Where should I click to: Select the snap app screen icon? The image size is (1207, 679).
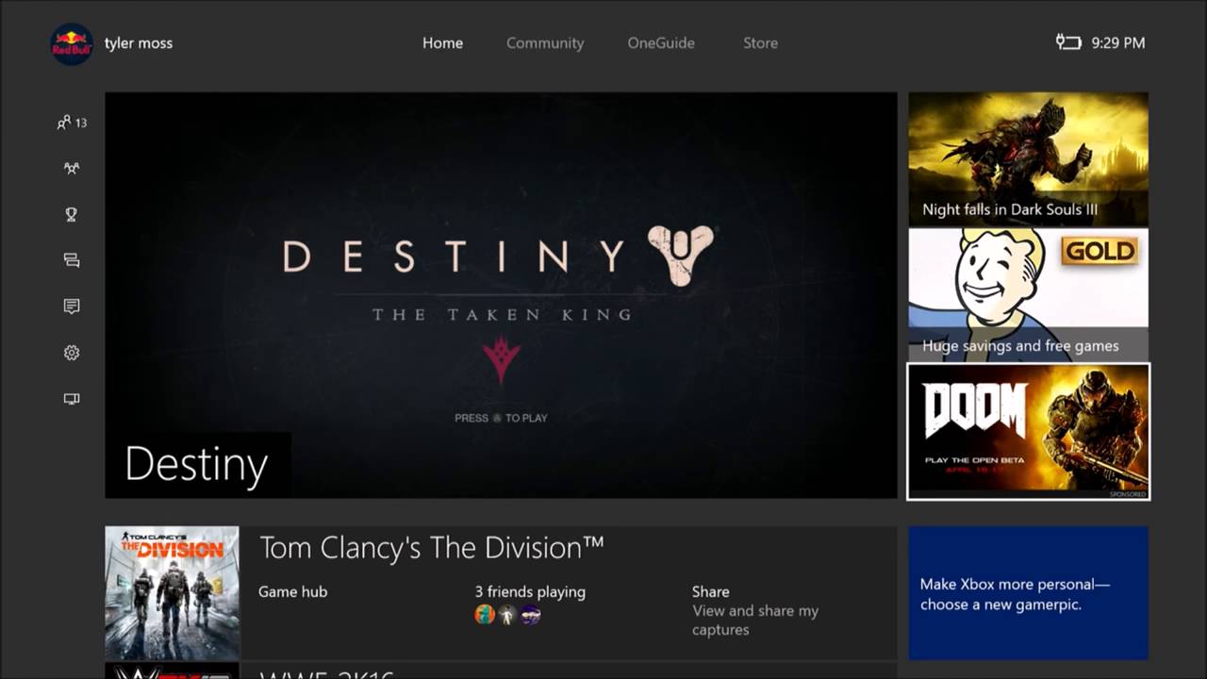coord(72,399)
